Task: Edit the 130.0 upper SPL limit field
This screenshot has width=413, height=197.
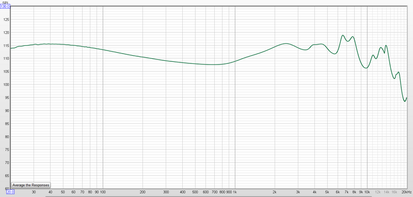Action: (x=5, y=7)
